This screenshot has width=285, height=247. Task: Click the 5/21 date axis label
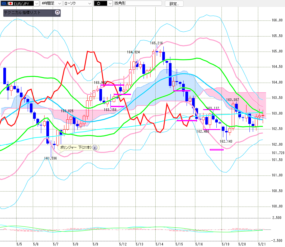262,244
